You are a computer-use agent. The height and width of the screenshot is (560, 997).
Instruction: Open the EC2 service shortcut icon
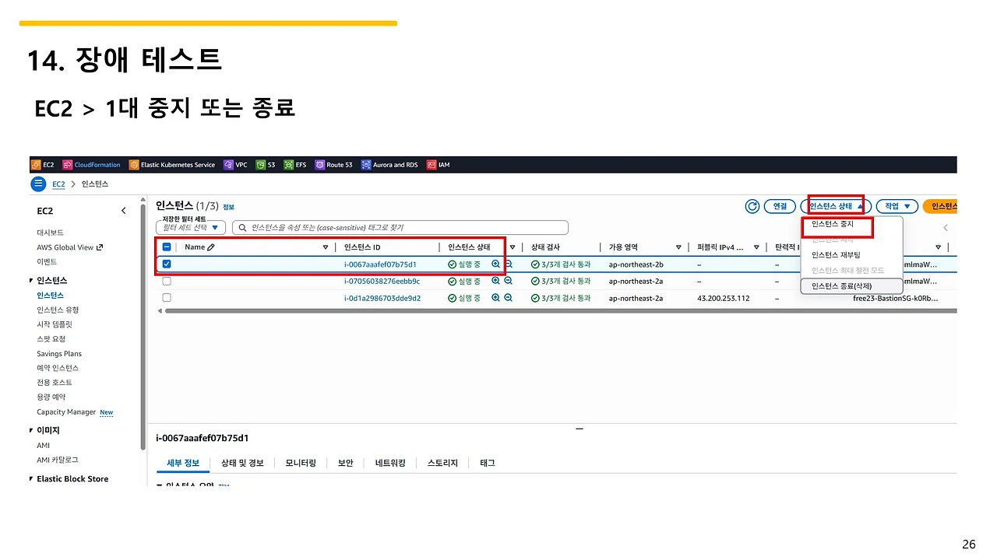coord(36,165)
